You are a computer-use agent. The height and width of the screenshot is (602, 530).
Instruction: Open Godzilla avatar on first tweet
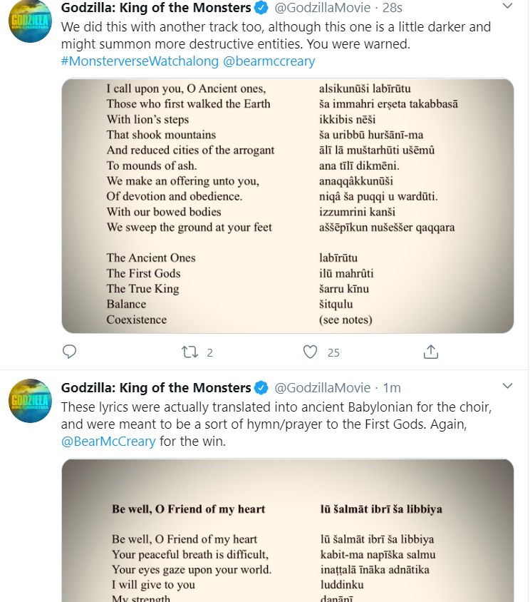[31, 21]
